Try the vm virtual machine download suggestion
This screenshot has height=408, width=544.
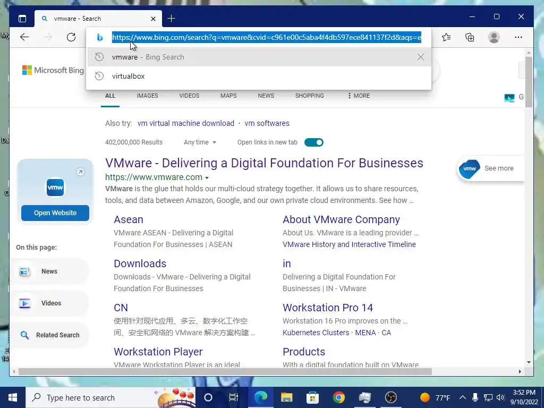point(185,123)
